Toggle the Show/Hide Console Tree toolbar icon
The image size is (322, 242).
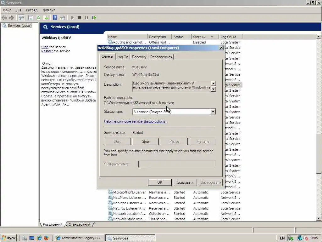click(x=21, y=18)
